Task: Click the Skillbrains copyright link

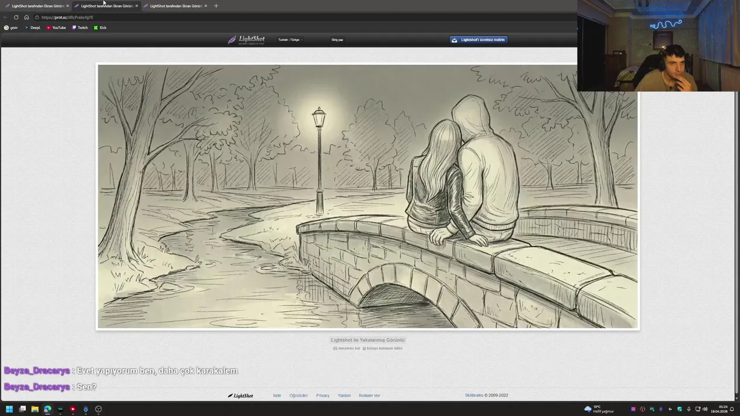Action: [474, 396]
